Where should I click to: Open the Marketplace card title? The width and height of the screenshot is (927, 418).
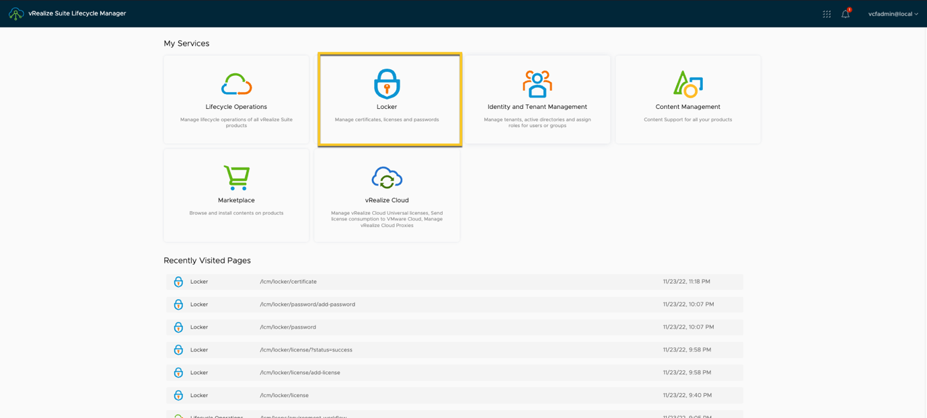236,200
